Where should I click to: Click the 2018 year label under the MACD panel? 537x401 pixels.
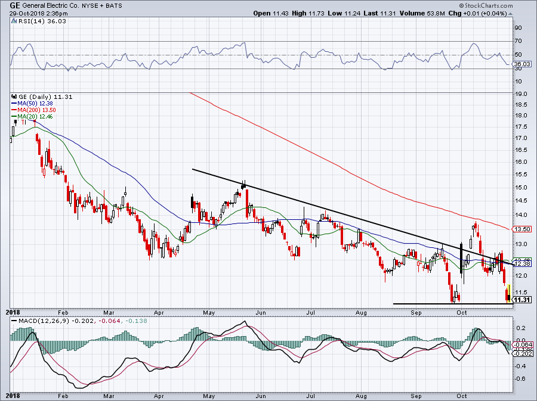click(x=13, y=396)
